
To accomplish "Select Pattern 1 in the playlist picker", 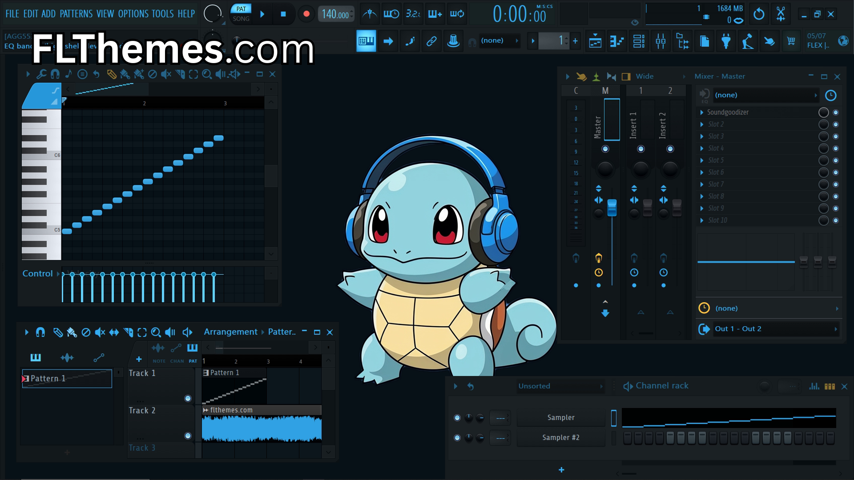I will (x=67, y=379).
